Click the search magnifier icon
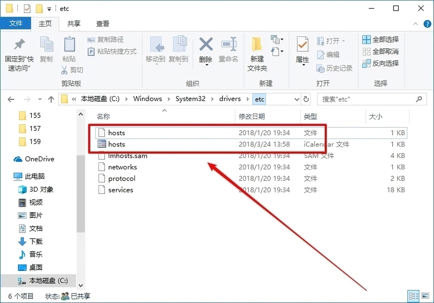Image resolution: width=434 pixels, height=303 pixels. click(x=419, y=99)
